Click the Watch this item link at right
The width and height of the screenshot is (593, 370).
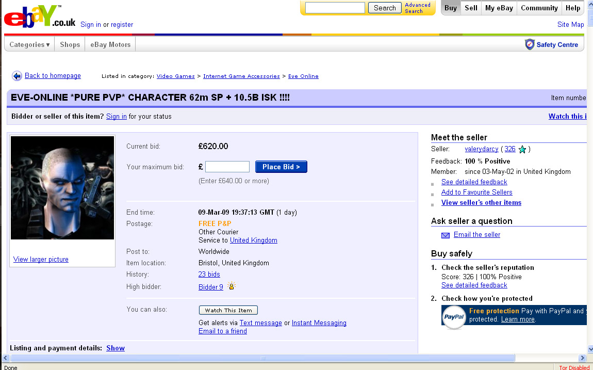click(567, 117)
